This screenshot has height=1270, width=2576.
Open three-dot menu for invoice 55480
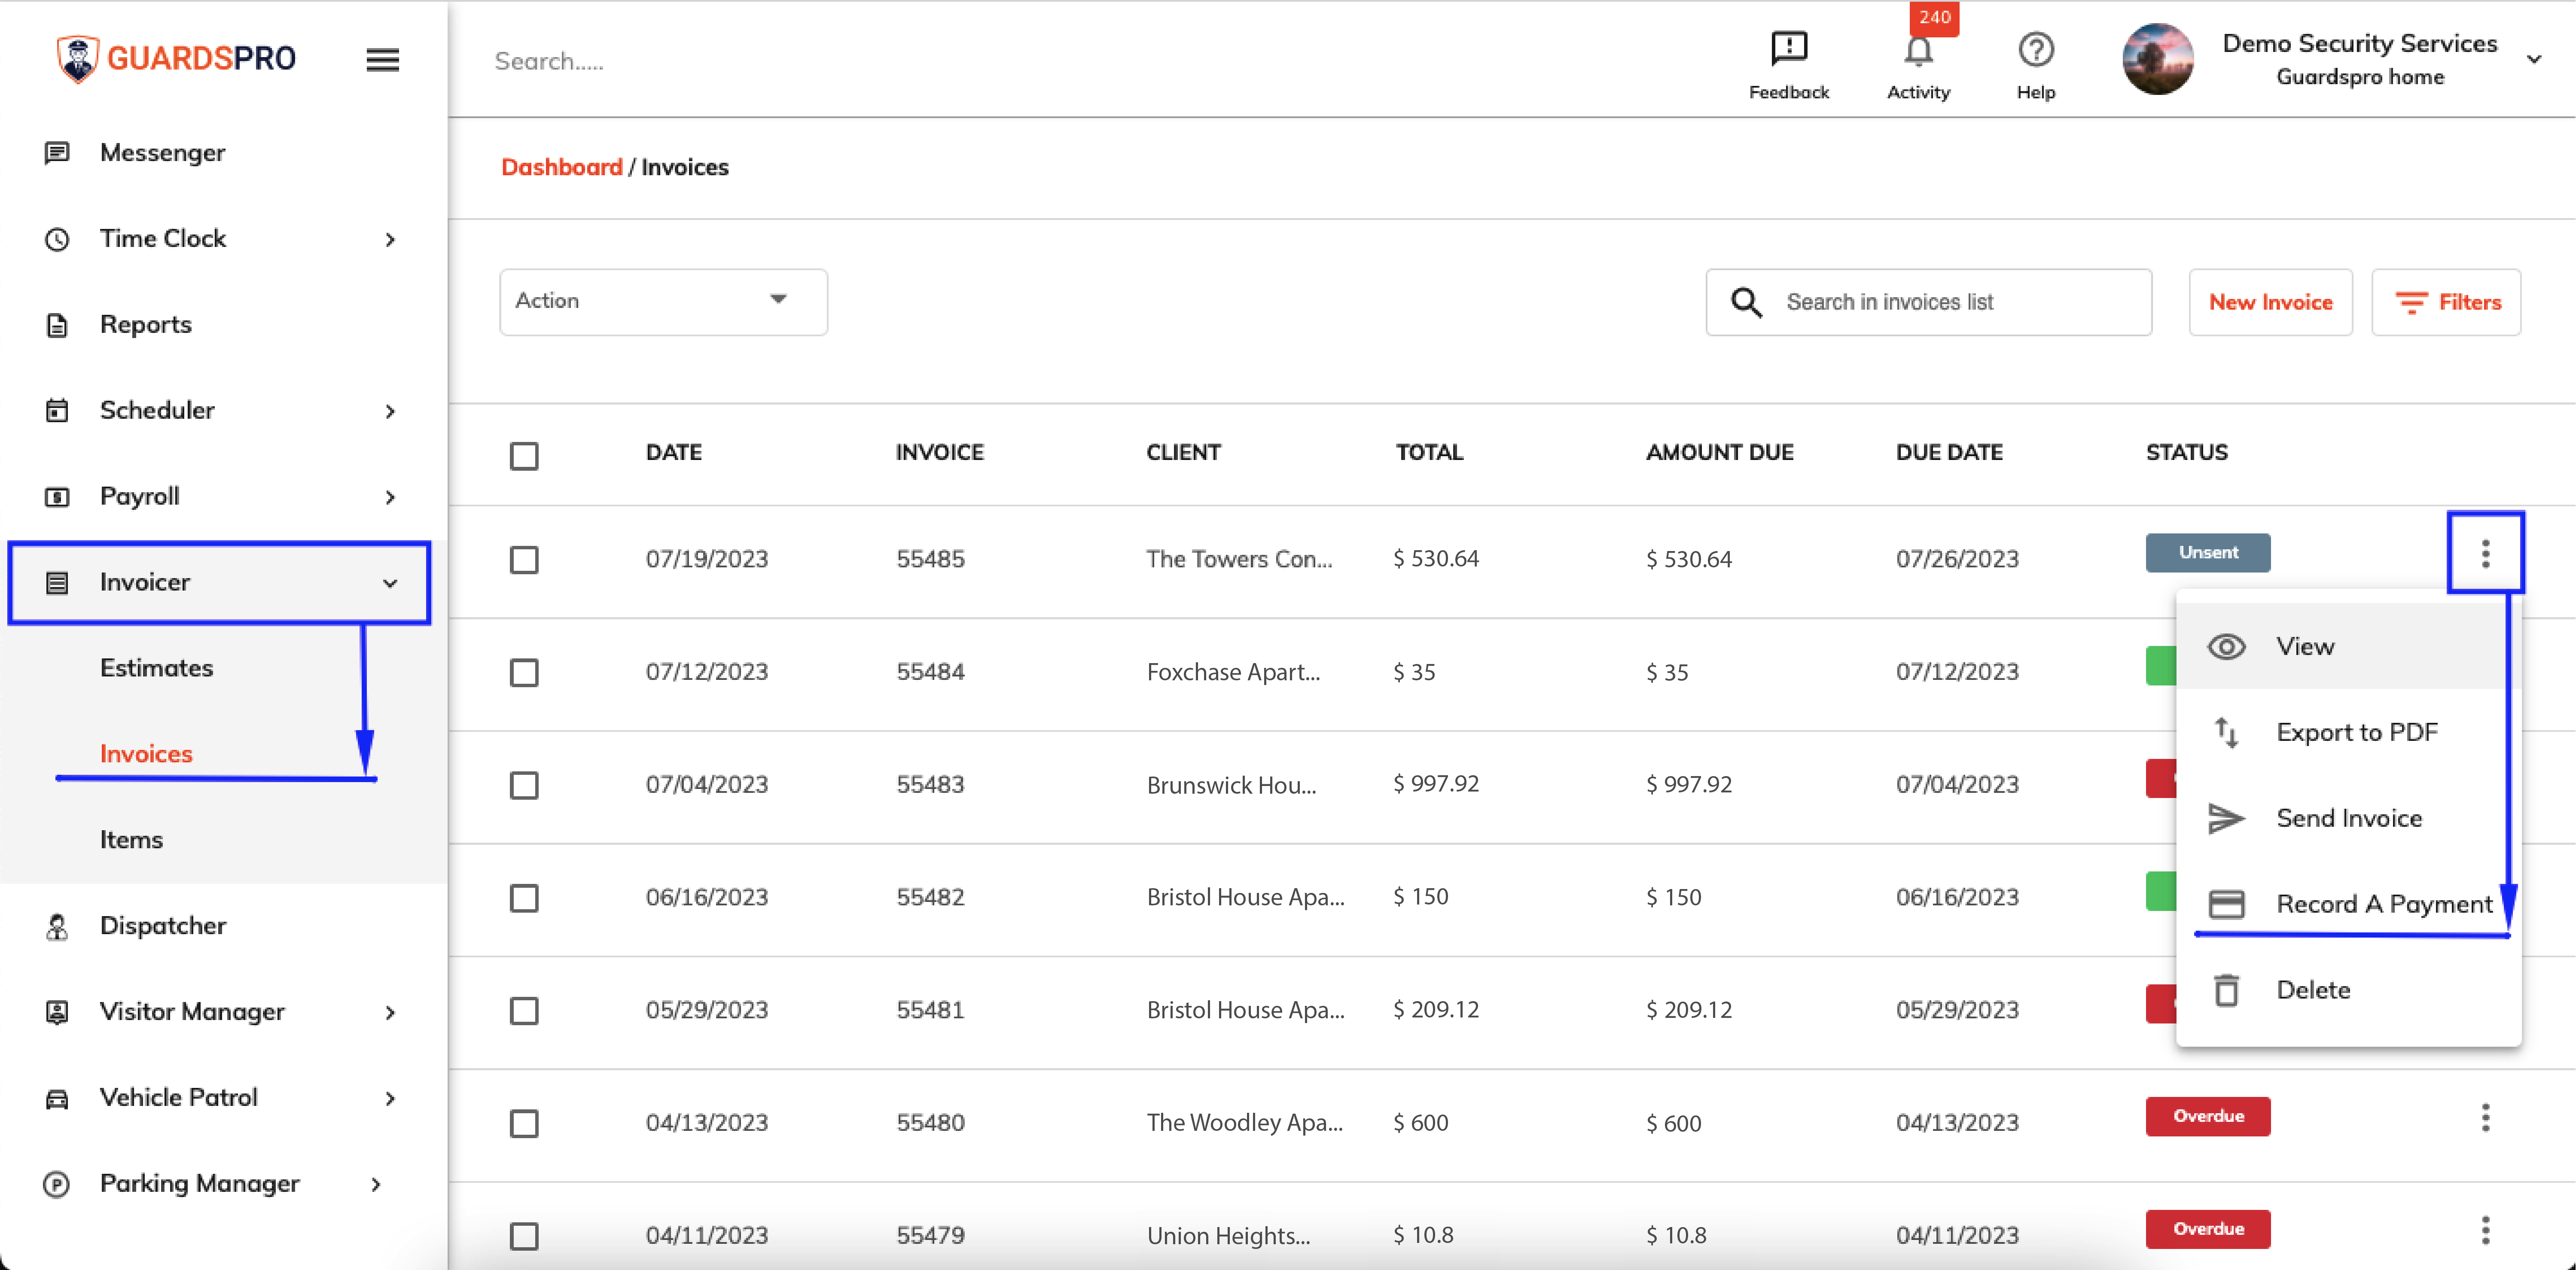tap(2485, 1117)
